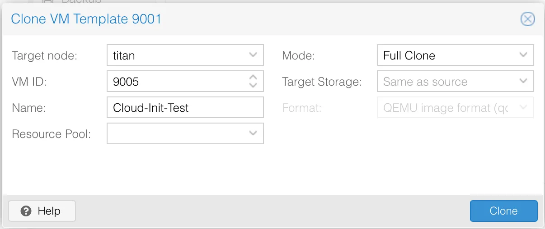The width and height of the screenshot is (545, 229).
Task: Click the Clone VM Template 9001 title
Action: click(86, 19)
